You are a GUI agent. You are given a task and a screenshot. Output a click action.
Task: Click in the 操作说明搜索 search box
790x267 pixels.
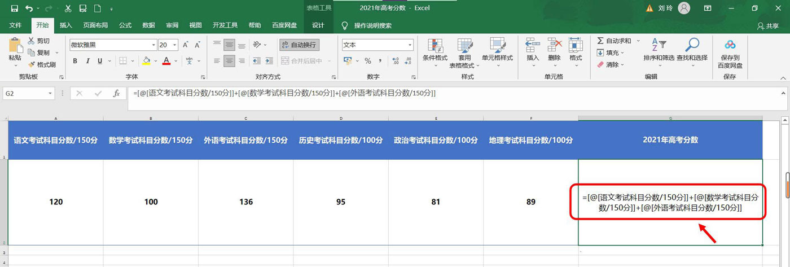[373, 25]
